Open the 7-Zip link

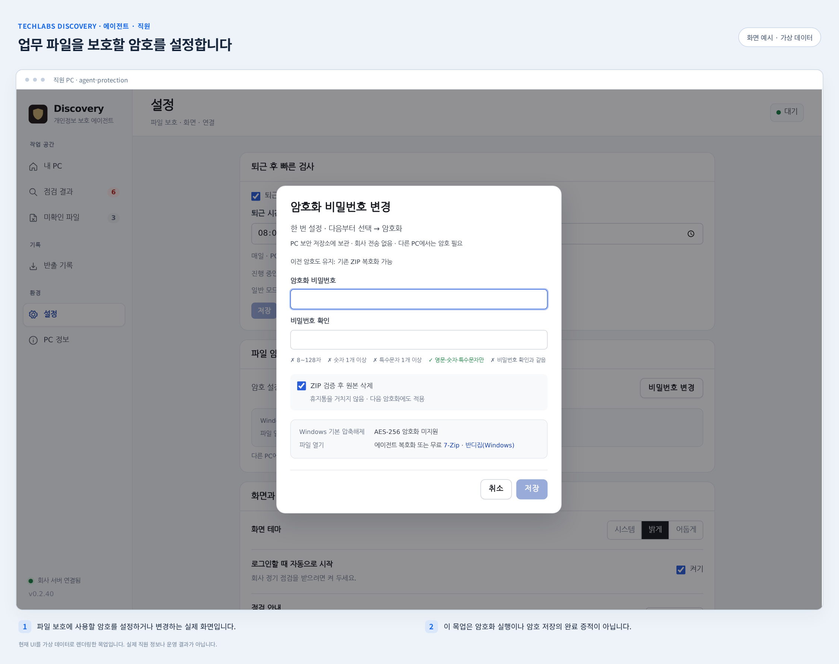[x=451, y=445]
